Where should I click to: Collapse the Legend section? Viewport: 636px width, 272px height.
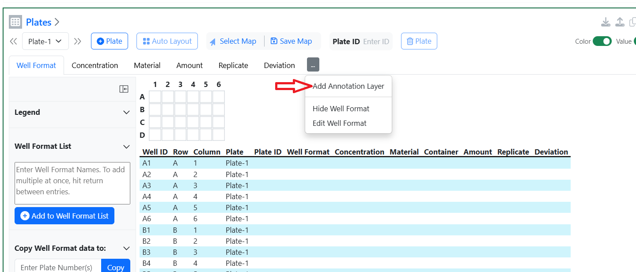pyautogui.click(x=126, y=112)
